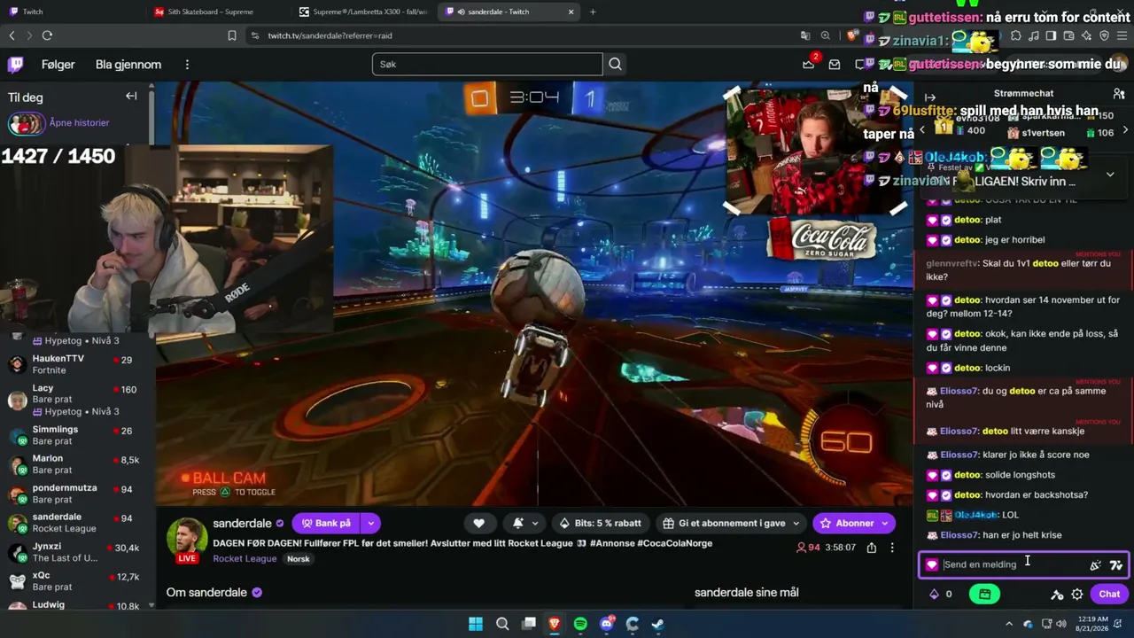Open stream more options menu
1134x638 pixels.
click(892, 548)
